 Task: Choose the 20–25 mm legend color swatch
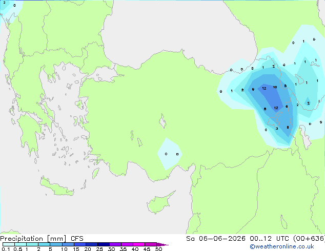(x=91, y=244)
